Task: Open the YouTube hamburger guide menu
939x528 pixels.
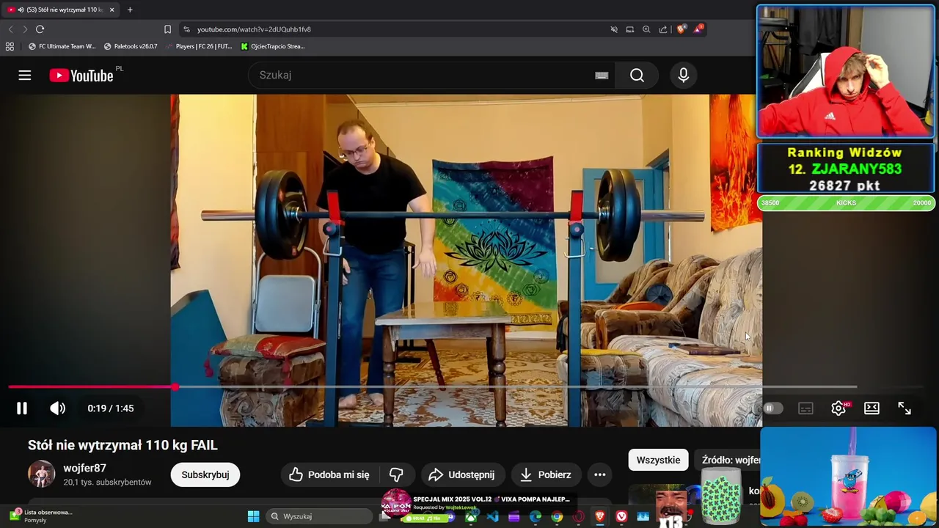Action: (x=25, y=76)
